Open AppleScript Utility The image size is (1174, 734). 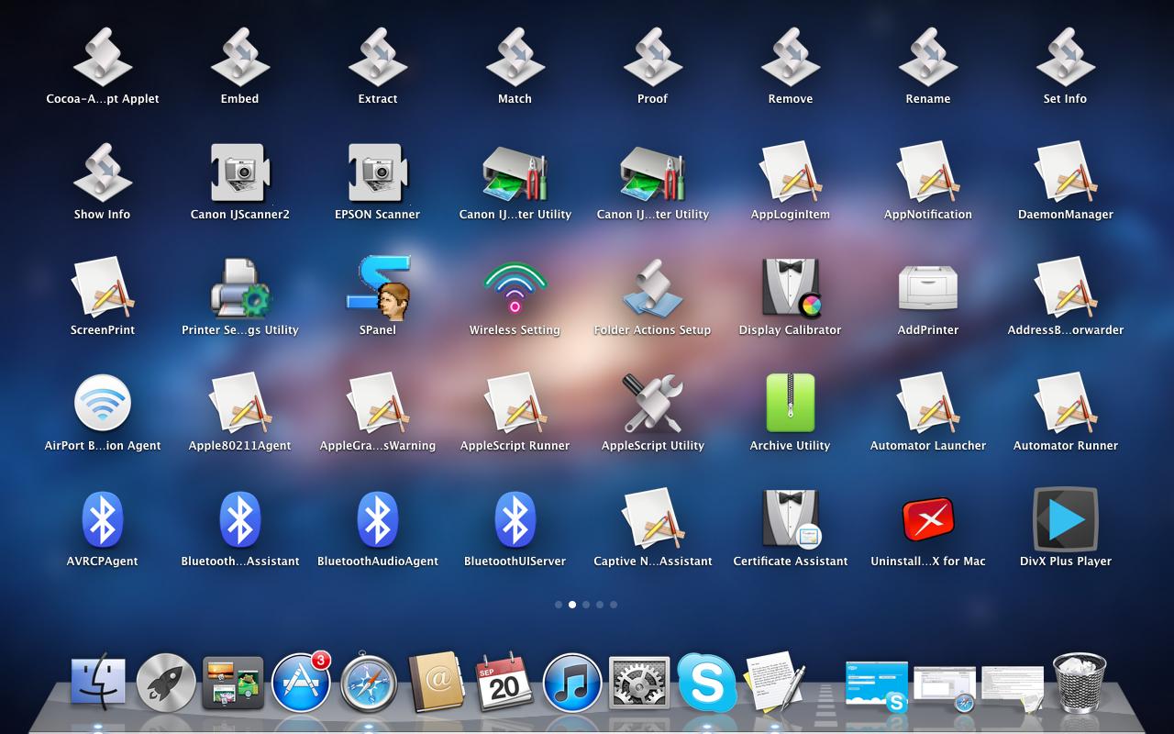(653, 404)
